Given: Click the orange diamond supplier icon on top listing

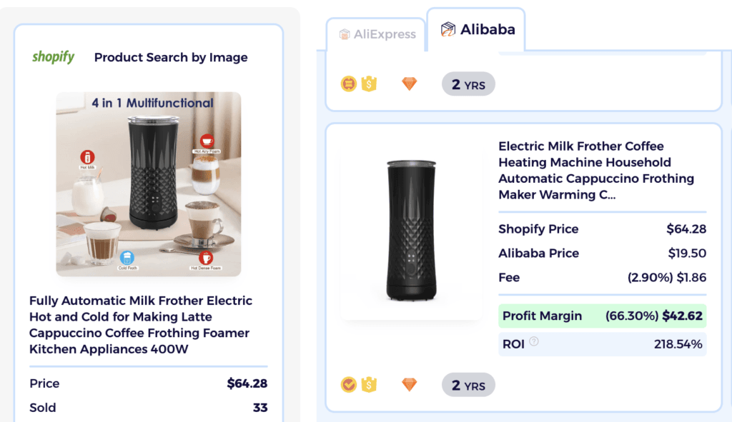Looking at the screenshot, I should point(408,84).
